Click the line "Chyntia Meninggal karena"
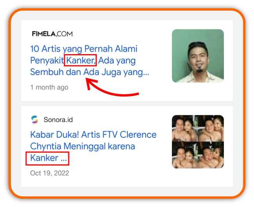 [82, 146]
